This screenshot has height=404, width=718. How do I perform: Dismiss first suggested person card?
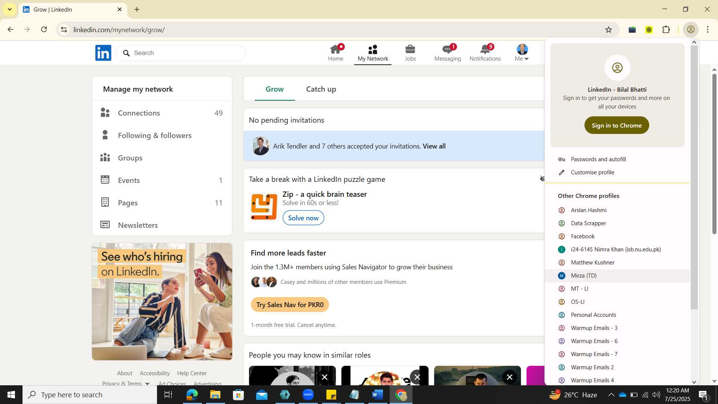pos(325,377)
